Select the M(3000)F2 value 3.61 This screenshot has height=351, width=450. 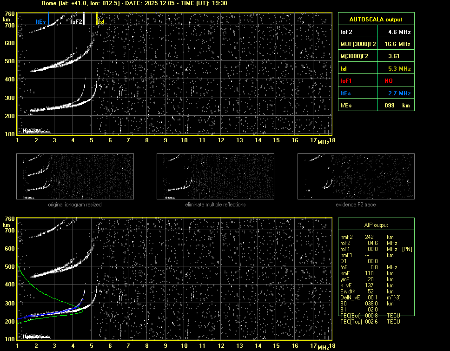pos(394,56)
